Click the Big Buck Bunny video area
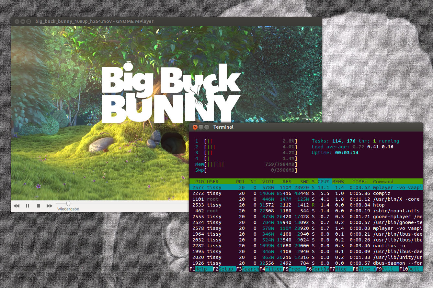Image resolution: width=433 pixels, height=288 pixels. pyautogui.click(x=166, y=113)
